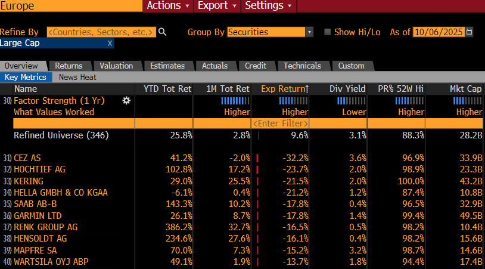Open the Export dropdown menu
Screen dimensions: 485x269
click(x=217, y=5)
